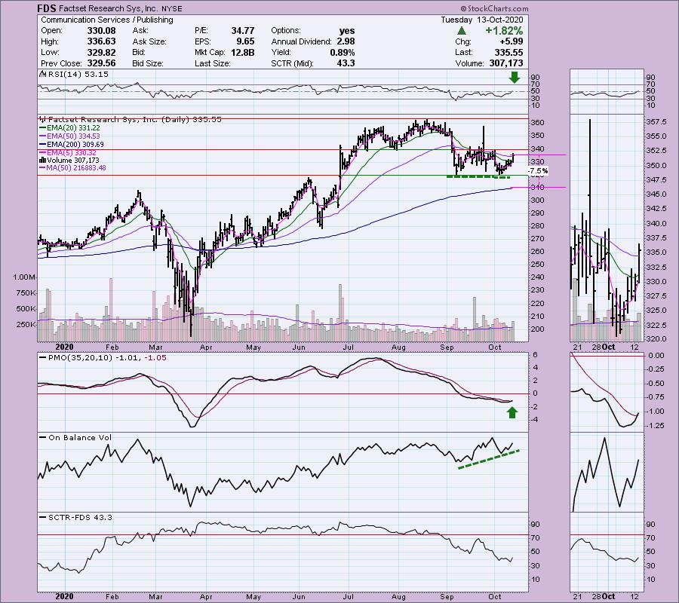679x603 pixels.
Task: Click the Last label in the quote header
Action: (463, 52)
